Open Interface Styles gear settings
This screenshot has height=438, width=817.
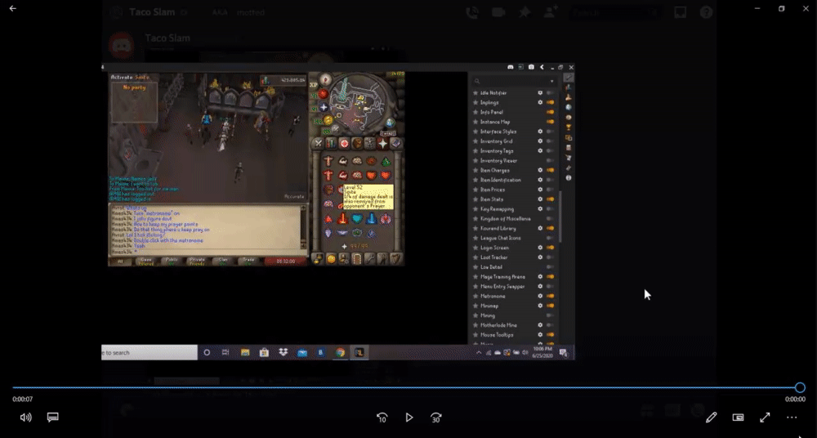click(540, 132)
